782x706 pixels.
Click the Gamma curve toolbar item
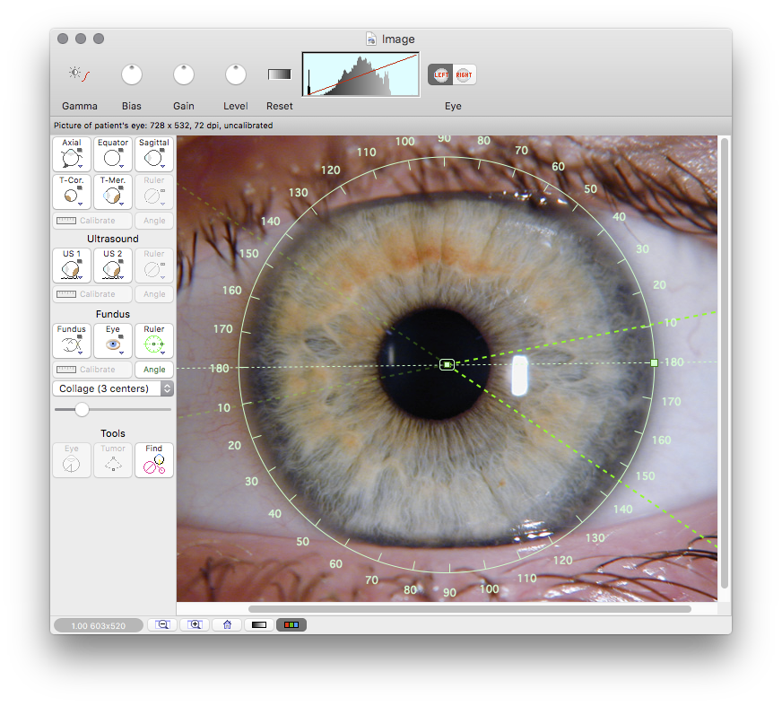pyautogui.click(x=79, y=74)
